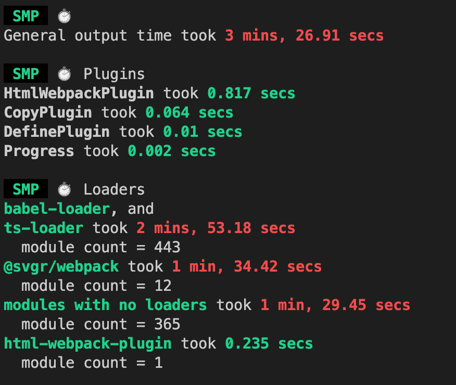Click the html-webpack-plugin loader name
The height and width of the screenshot is (385, 456).
[87, 344]
